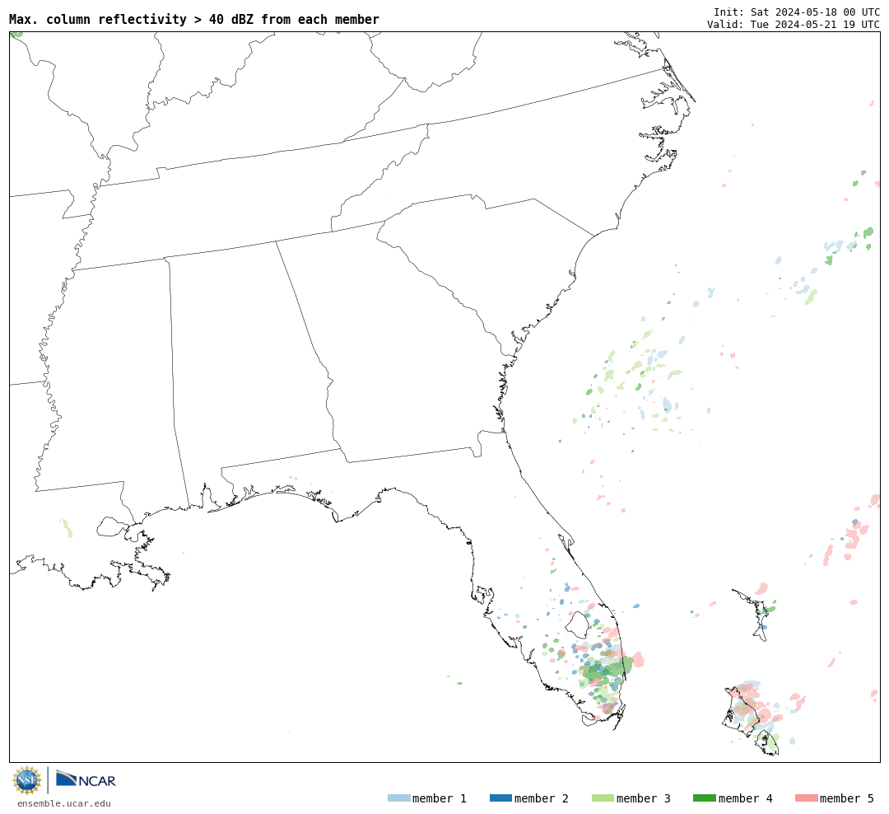This screenshot has height=814, width=889.
Task: Click the NCAR logo
Action: (86, 779)
